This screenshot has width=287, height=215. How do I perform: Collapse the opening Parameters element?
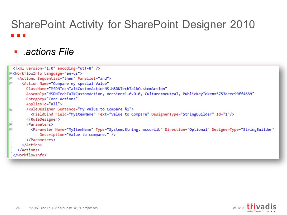coord(11,125)
